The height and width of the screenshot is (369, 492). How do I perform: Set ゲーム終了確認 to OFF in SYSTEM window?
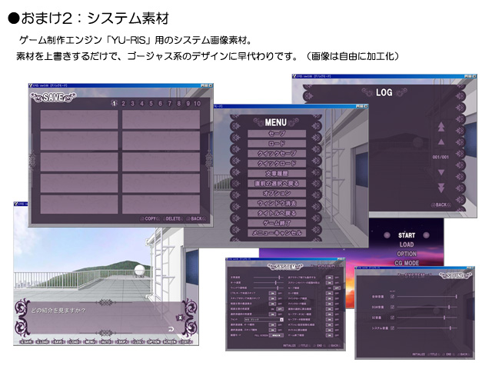coord(337,335)
